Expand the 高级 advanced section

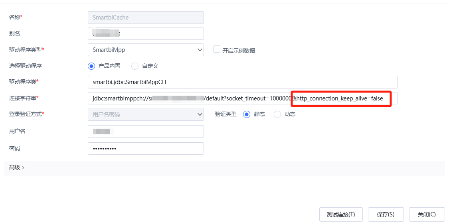pos(17,168)
